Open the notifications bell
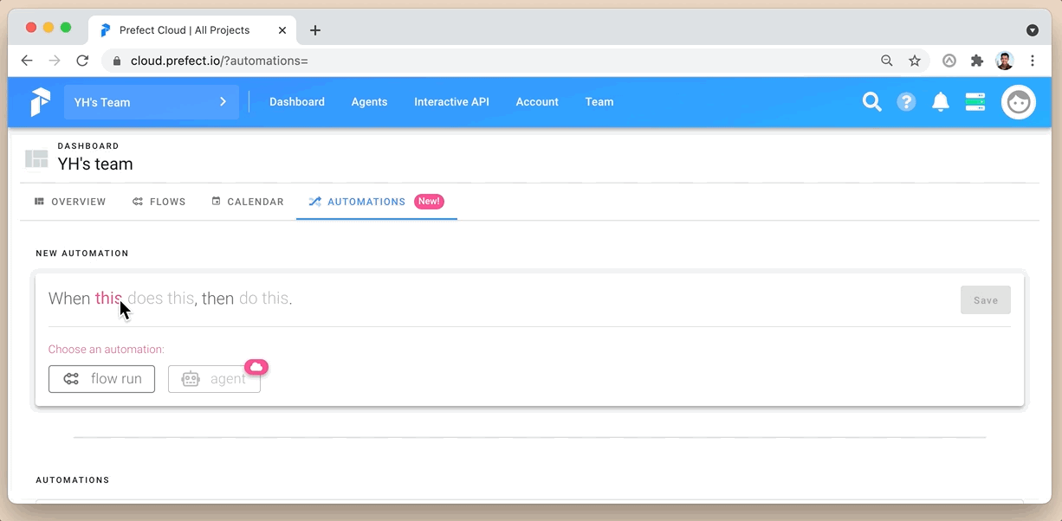This screenshot has width=1062, height=521. [x=941, y=102]
